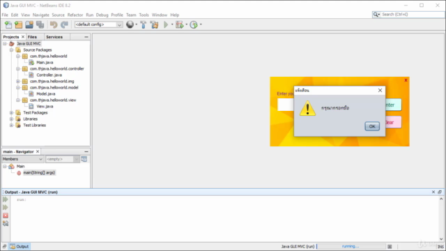Open the Refactor menu

coord(75,15)
